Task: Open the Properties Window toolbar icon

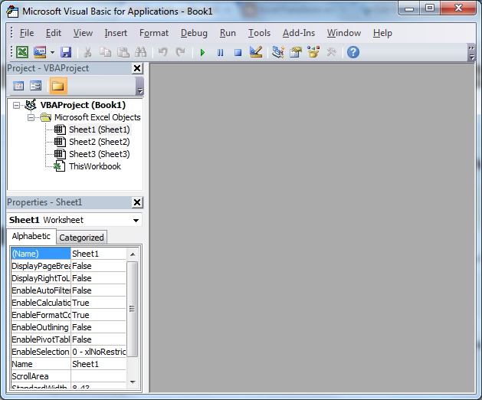Action: tap(296, 52)
